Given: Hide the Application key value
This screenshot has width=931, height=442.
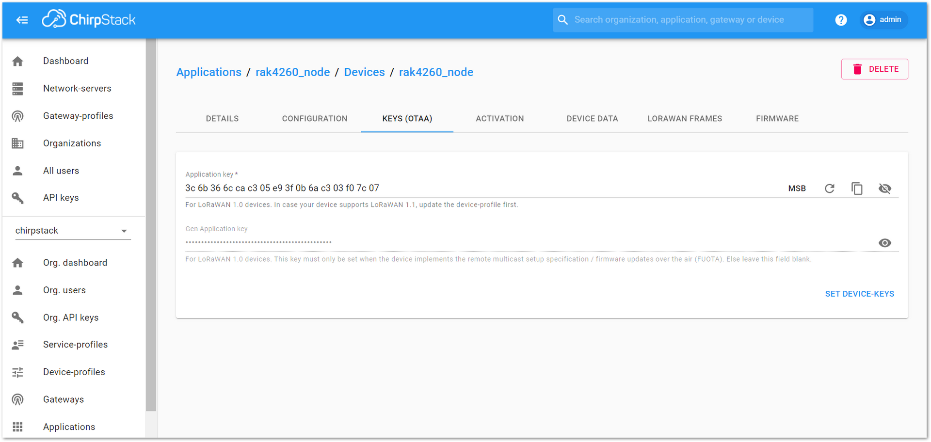Looking at the screenshot, I should tap(885, 189).
